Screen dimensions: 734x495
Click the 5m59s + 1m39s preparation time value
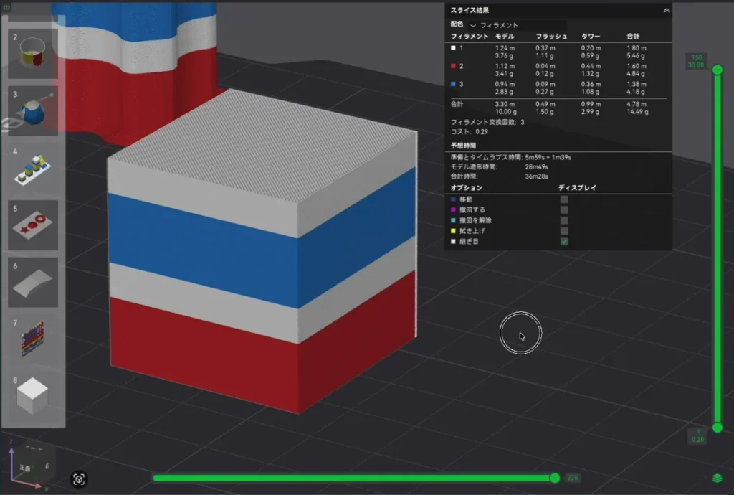coord(548,157)
